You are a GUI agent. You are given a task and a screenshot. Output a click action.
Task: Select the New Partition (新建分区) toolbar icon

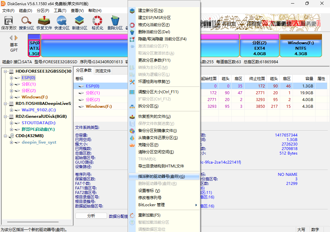(x=79, y=23)
